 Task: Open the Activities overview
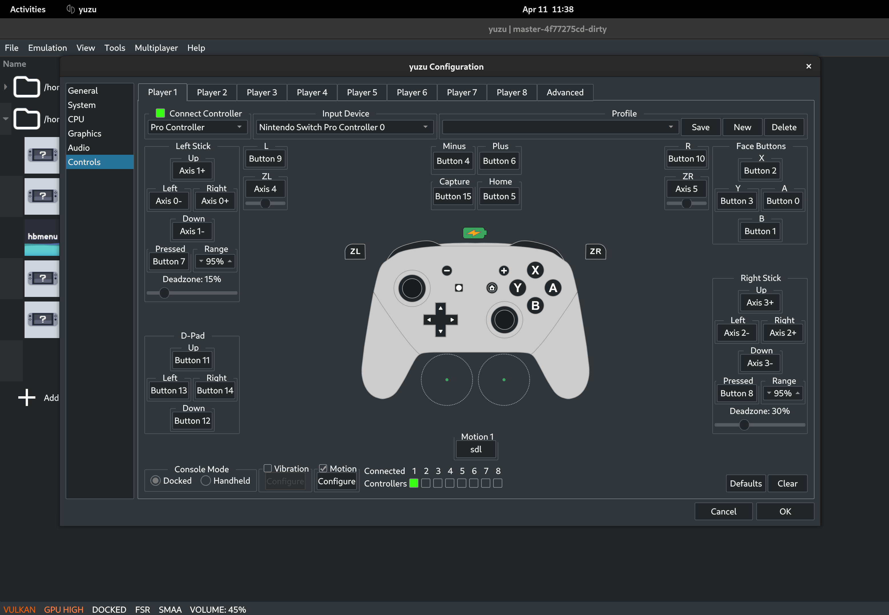click(x=28, y=9)
